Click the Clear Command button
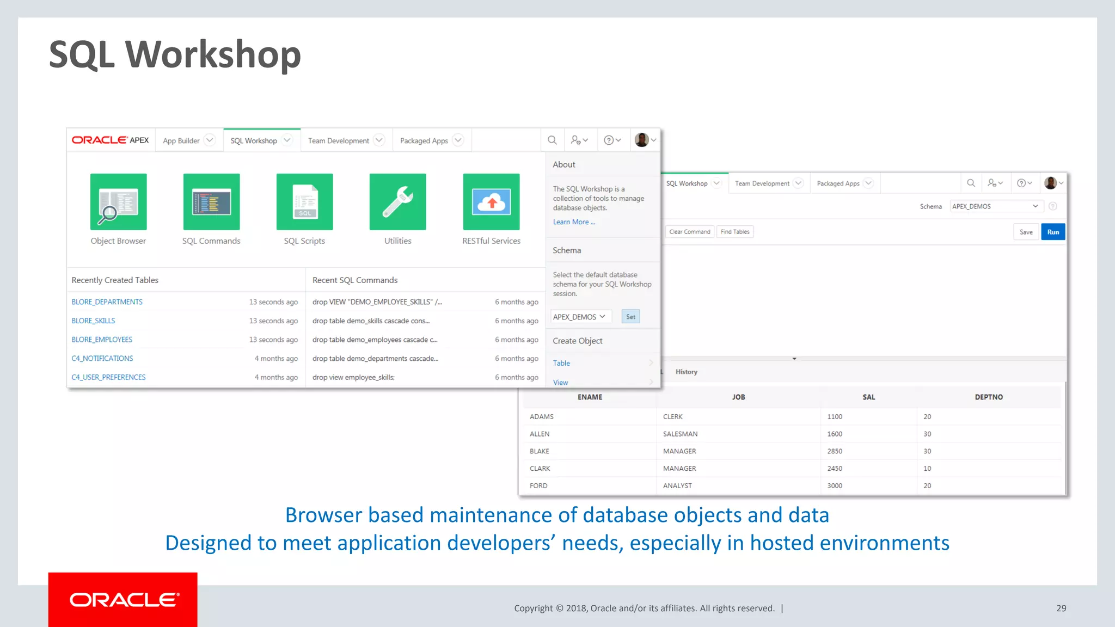The height and width of the screenshot is (627, 1115). pos(689,232)
